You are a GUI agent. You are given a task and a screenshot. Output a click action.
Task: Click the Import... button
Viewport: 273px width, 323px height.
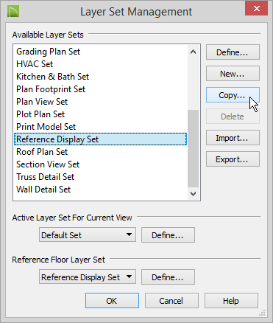pos(233,138)
